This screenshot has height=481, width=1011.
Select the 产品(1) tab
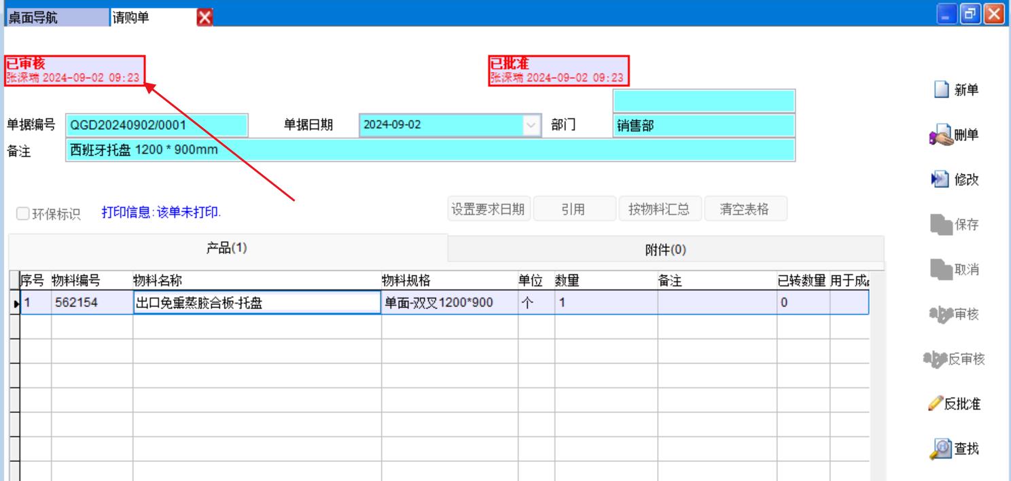pyautogui.click(x=227, y=248)
